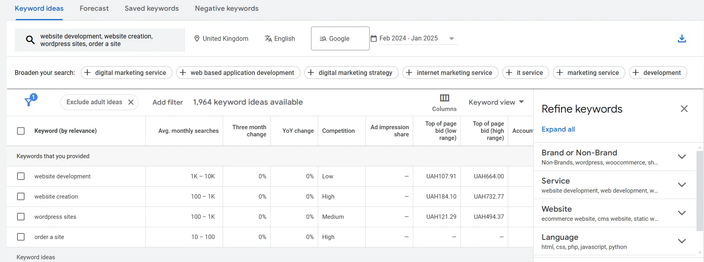Sort by Top of page bid low range
Screen dimensions: 704x262
[x=441, y=131]
